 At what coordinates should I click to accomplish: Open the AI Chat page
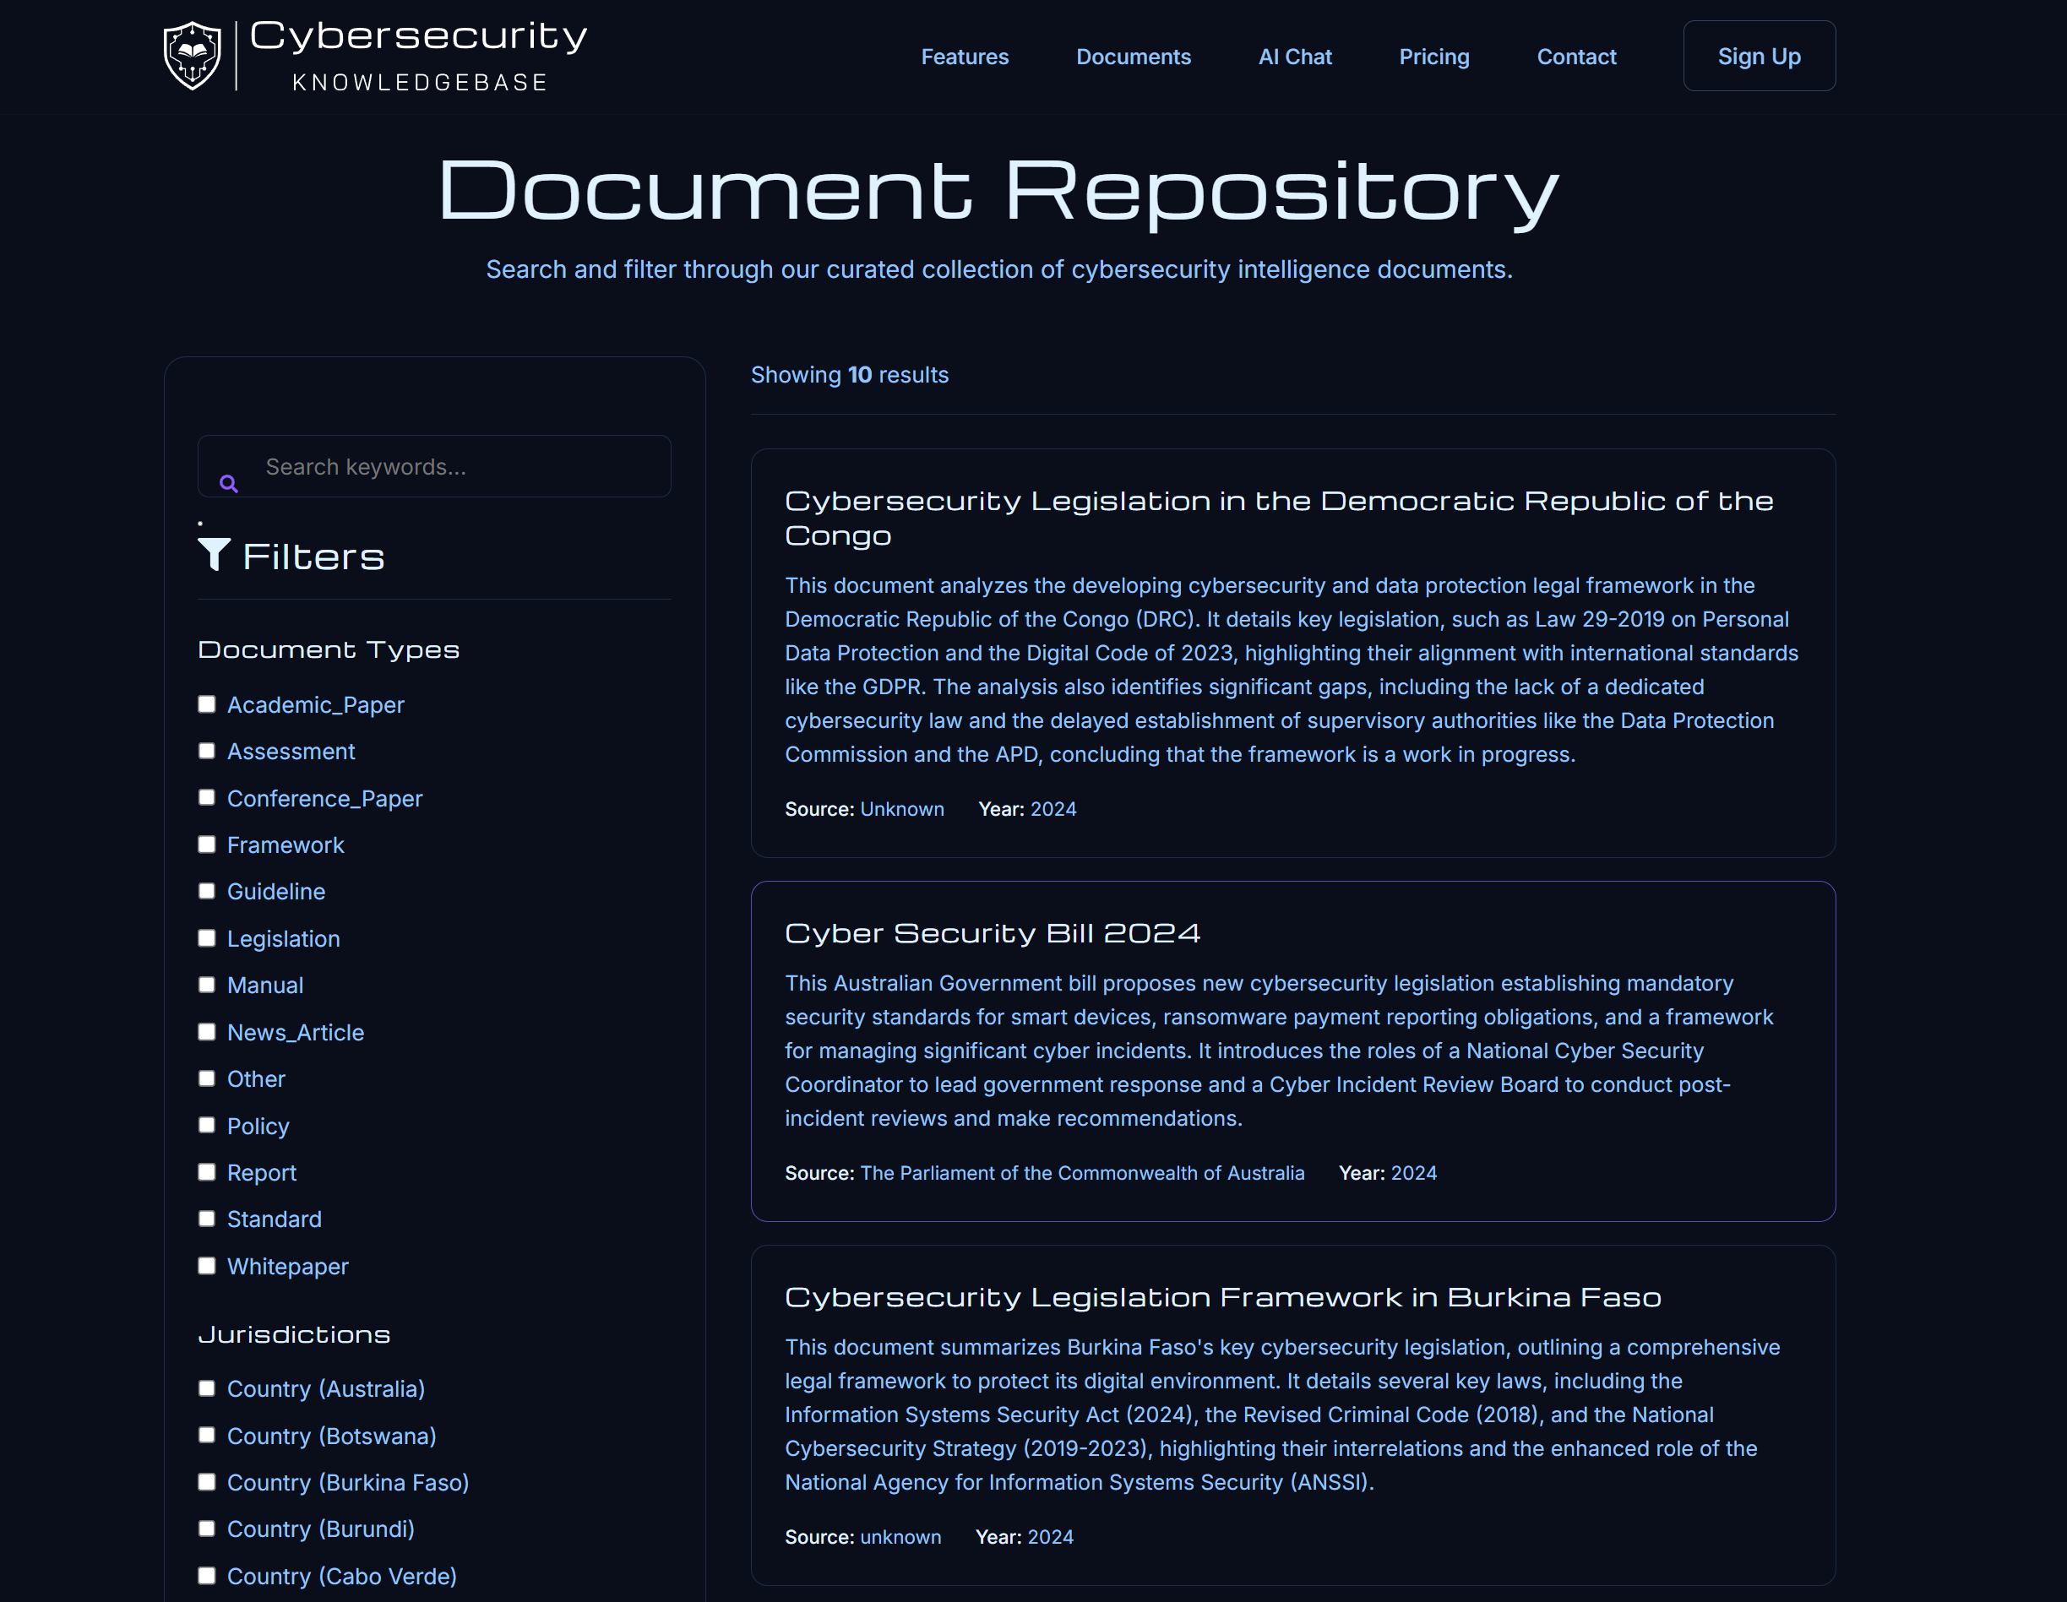[1295, 56]
